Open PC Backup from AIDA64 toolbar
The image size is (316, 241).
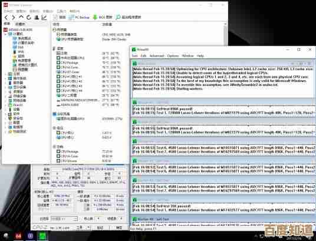[79, 17]
